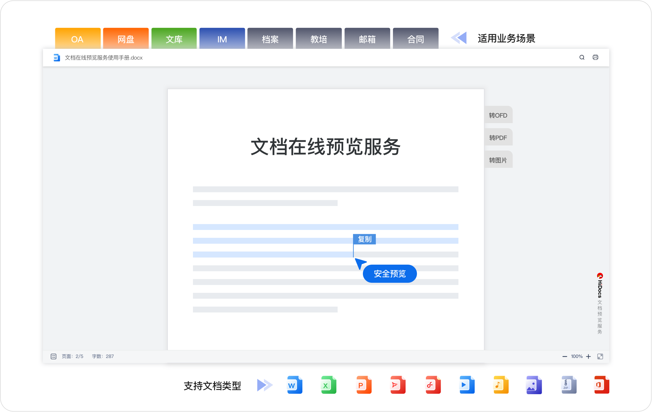Image resolution: width=652 pixels, height=412 pixels.
Task: Open the 邮箱 tab
Action: (x=367, y=39)
